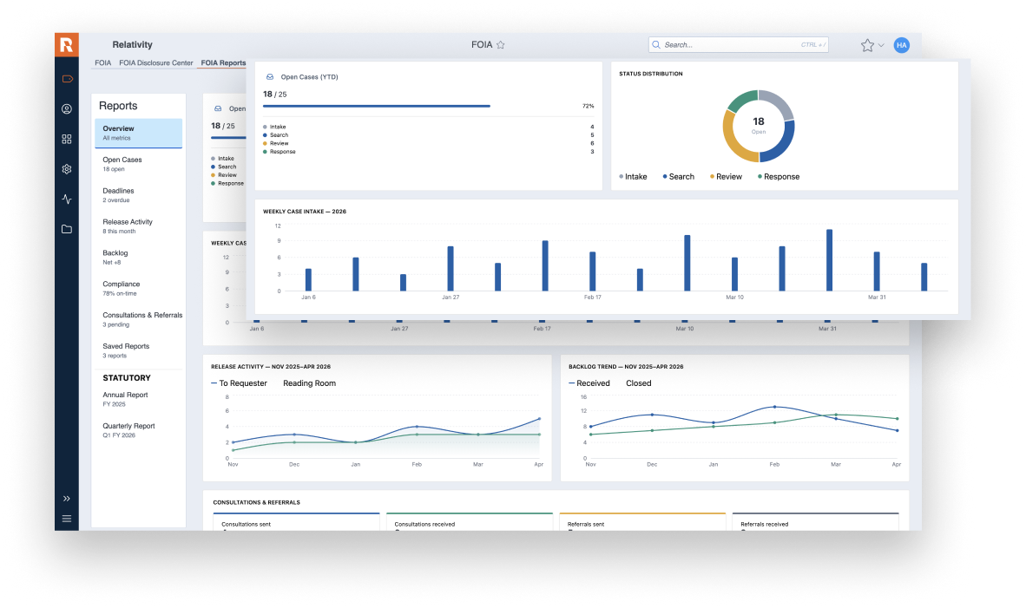Favorite FOIA with star beside title

point(501,45)
